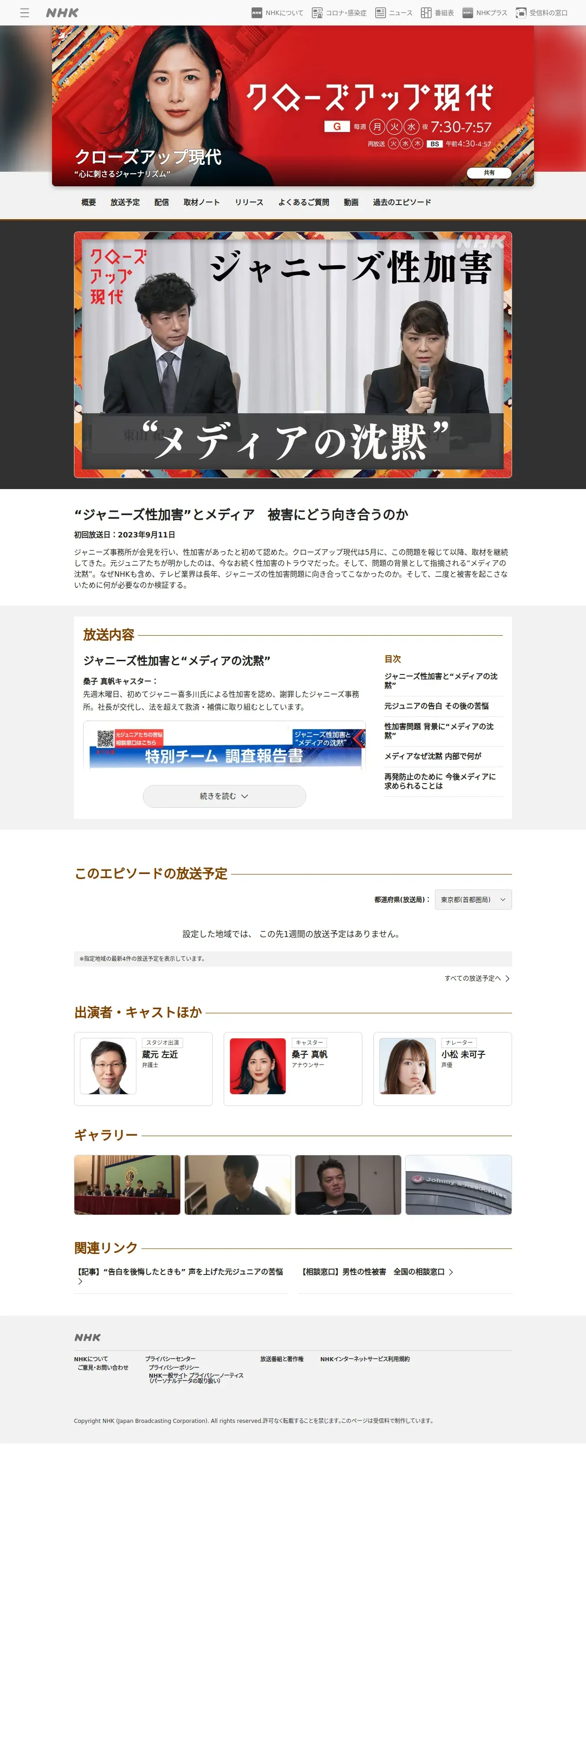This screenshot has height=1759, width=586.
Task: Open the 配信 tab
Action: tap(162, 202)
